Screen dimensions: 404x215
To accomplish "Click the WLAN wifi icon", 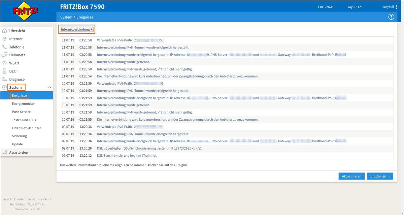I will tap(4, 63).
